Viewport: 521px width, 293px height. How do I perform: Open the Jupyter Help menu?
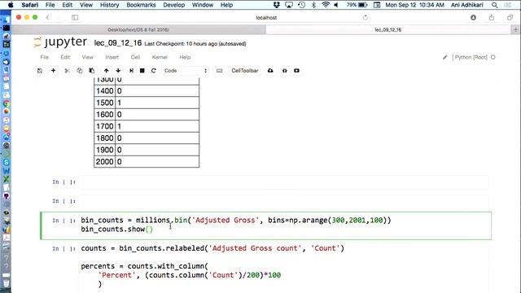tap(185, 57)
